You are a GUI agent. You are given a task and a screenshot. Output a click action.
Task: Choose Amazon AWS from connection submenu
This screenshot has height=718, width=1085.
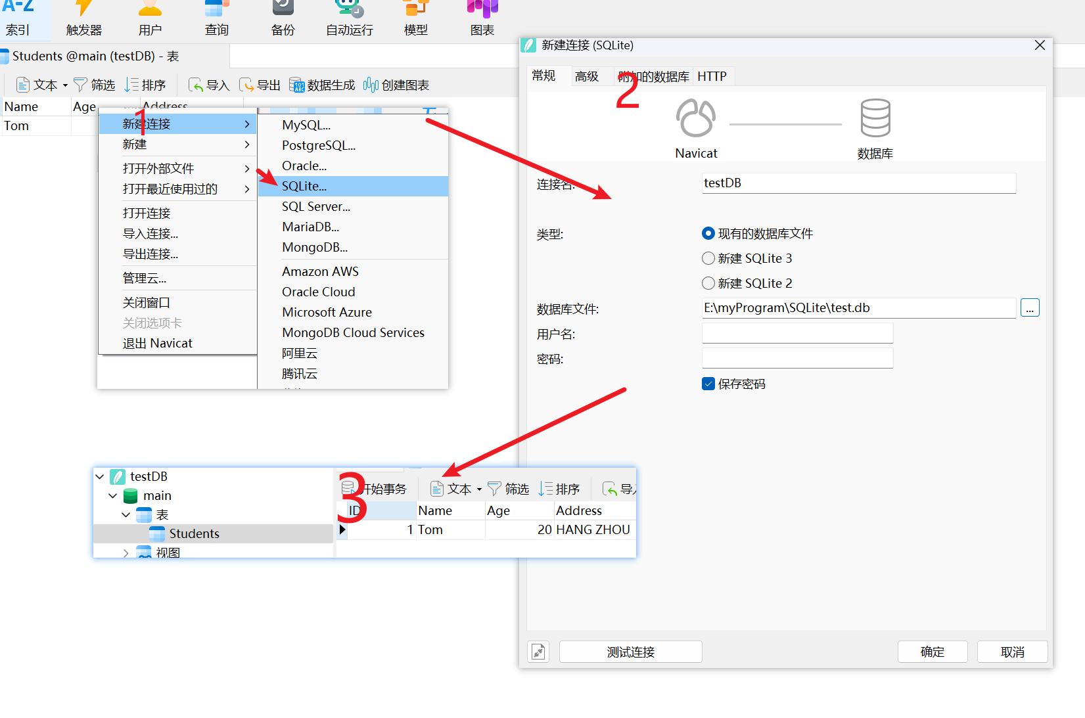(x=353, y=271)
